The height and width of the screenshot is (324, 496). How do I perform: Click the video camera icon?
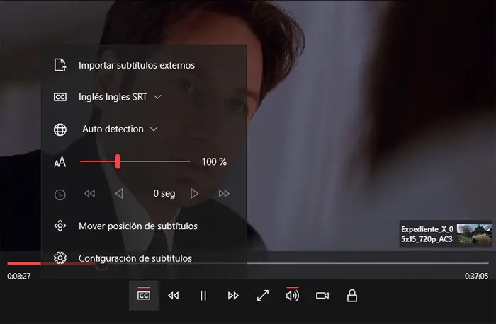322,296
